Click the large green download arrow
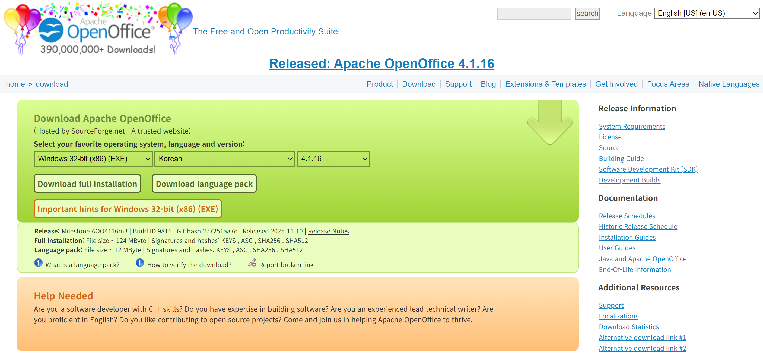Screen dimensions: 763x354 pos(550,122)
